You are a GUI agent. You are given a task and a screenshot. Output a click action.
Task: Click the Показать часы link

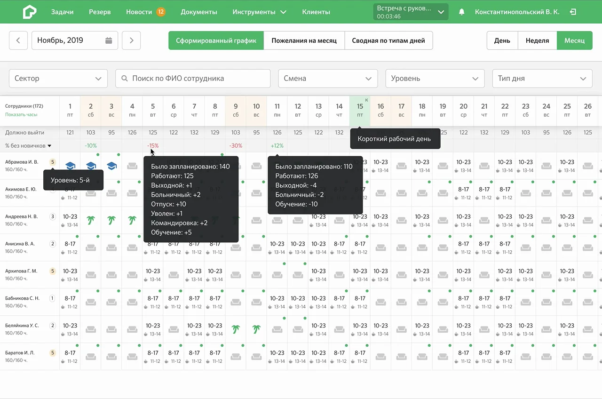[21, 115]
